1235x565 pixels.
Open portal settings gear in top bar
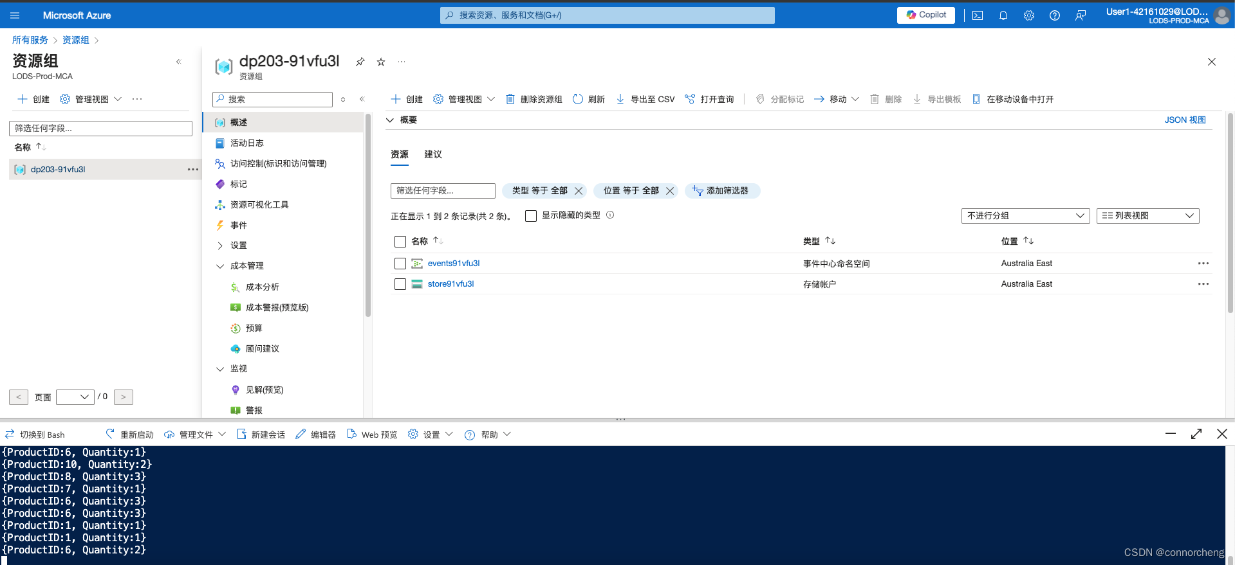(x=1029, y=15)
